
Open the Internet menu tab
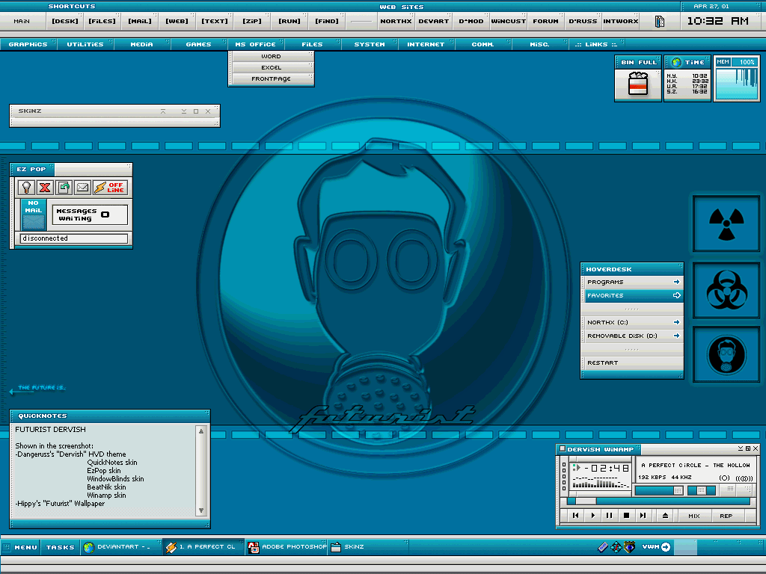426,44
